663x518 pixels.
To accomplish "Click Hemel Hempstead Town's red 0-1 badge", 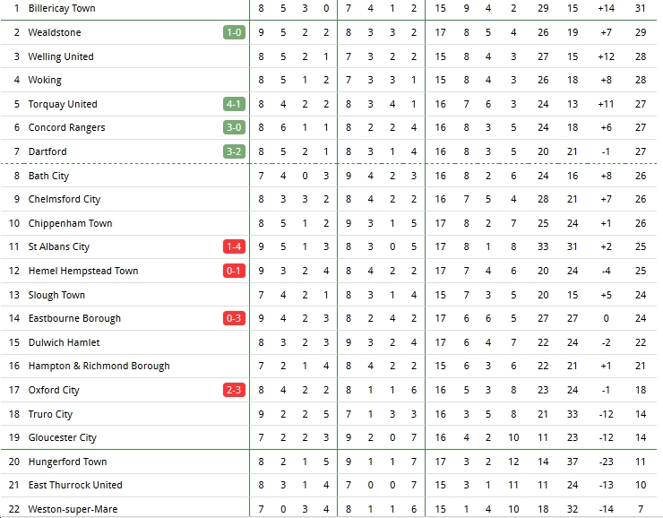I will coord(234,271).
